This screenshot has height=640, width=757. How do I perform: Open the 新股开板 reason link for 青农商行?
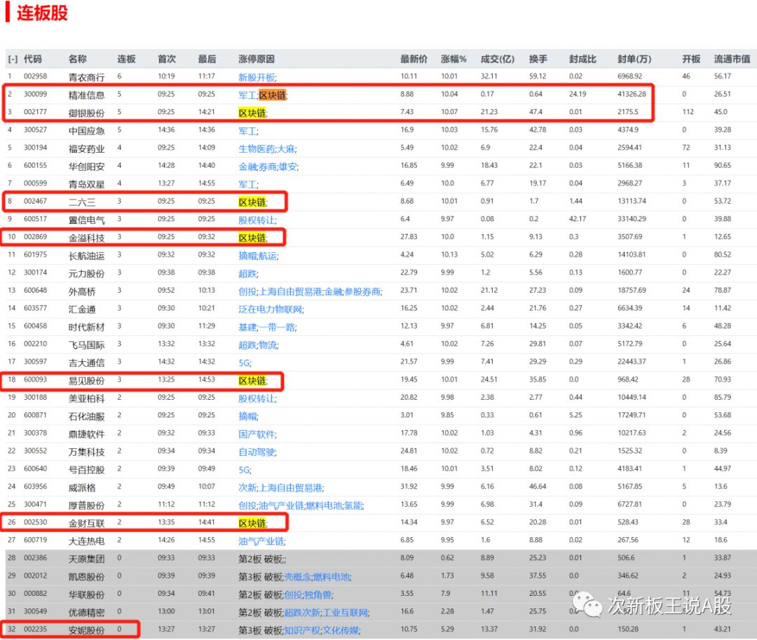pos(257,77)
